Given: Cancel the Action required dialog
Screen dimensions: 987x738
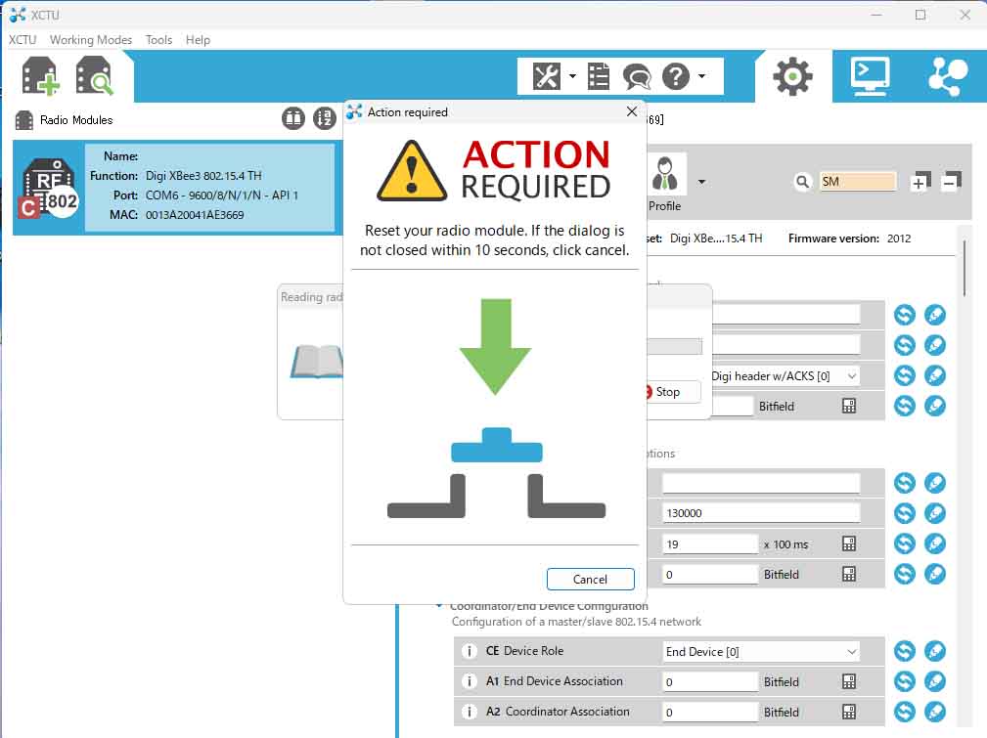Looking at the screenshot, I should tap(591, 579).
